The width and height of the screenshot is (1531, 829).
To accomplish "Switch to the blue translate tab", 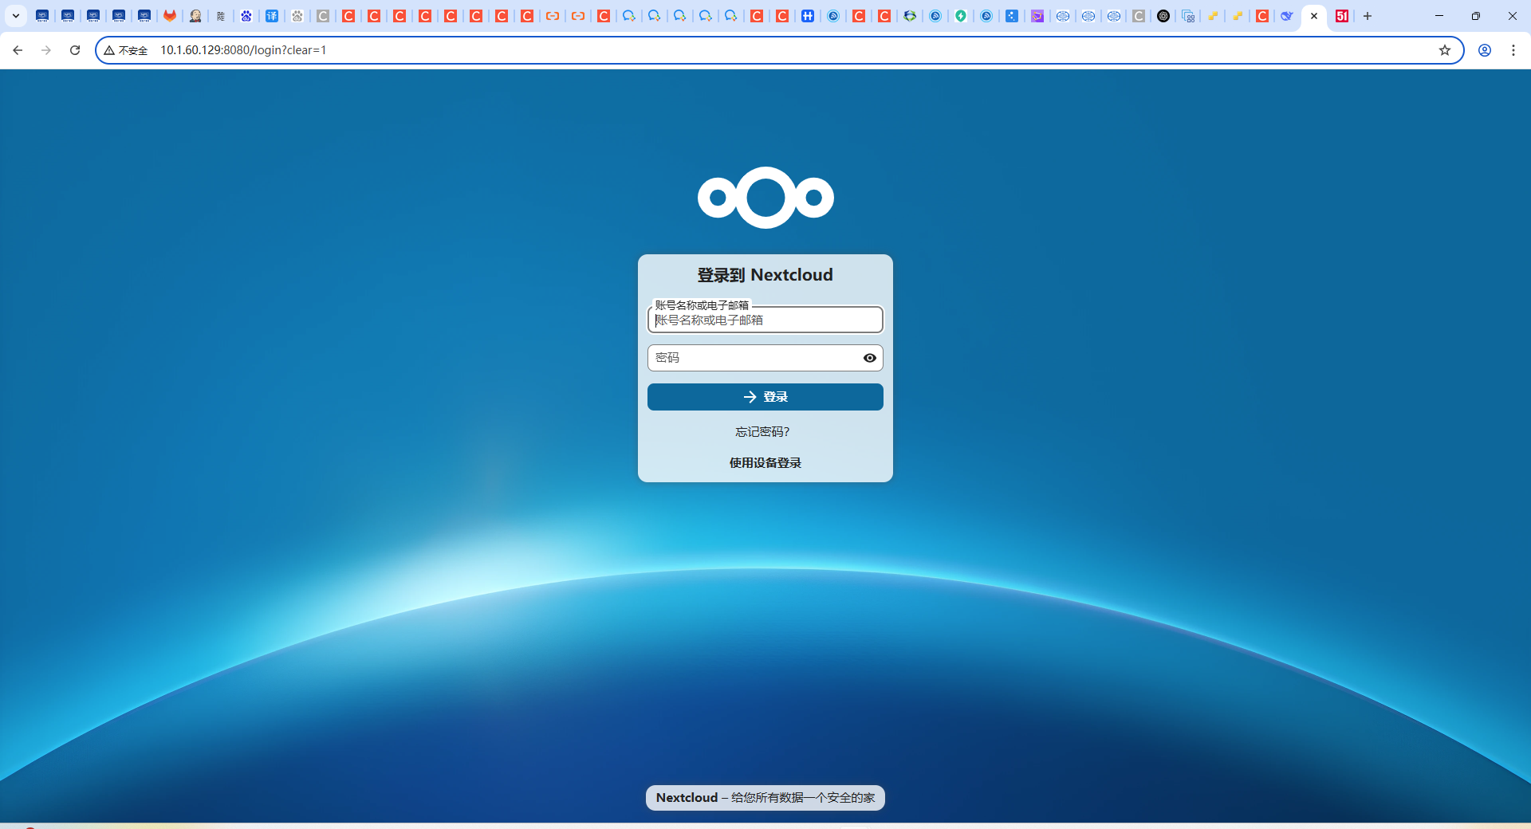I will click(x=272, y=16).
